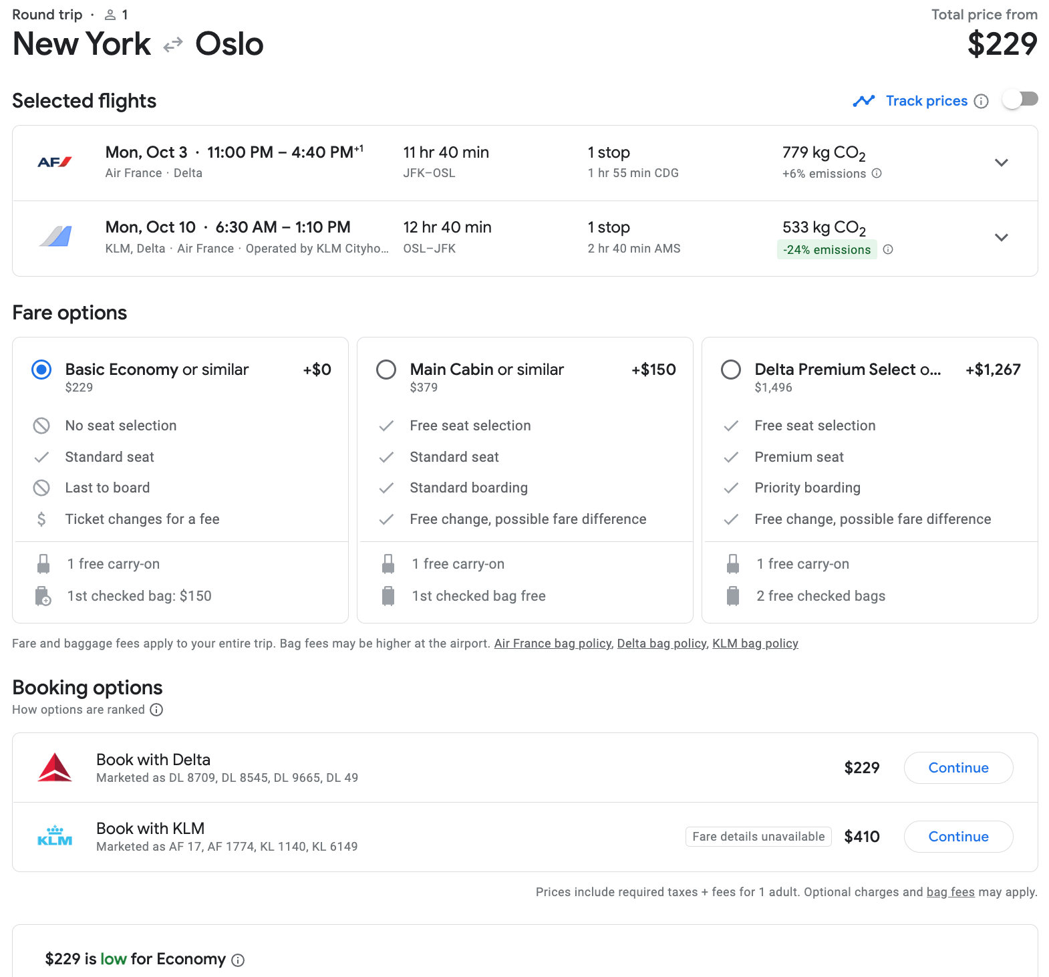Click the KLM logo in booking options
1049x977 pixels.
pos(55,836)
